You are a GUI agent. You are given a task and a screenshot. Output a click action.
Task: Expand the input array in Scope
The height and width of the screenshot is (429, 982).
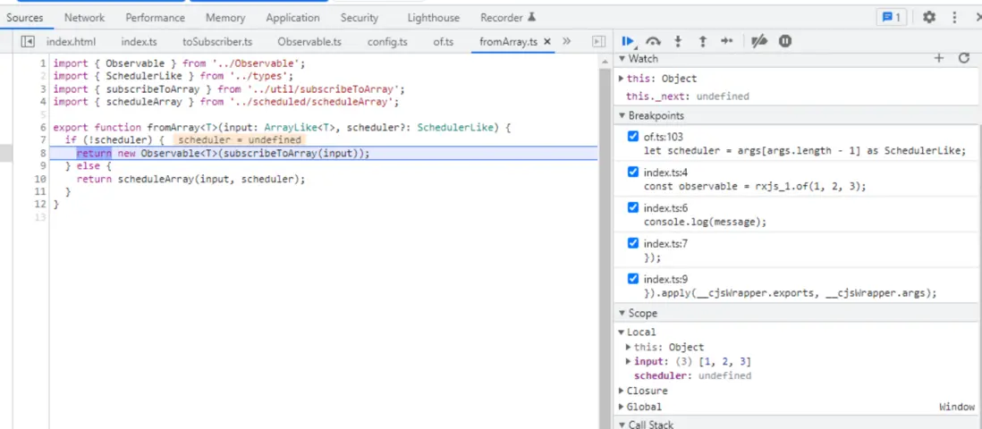point(629,361)
